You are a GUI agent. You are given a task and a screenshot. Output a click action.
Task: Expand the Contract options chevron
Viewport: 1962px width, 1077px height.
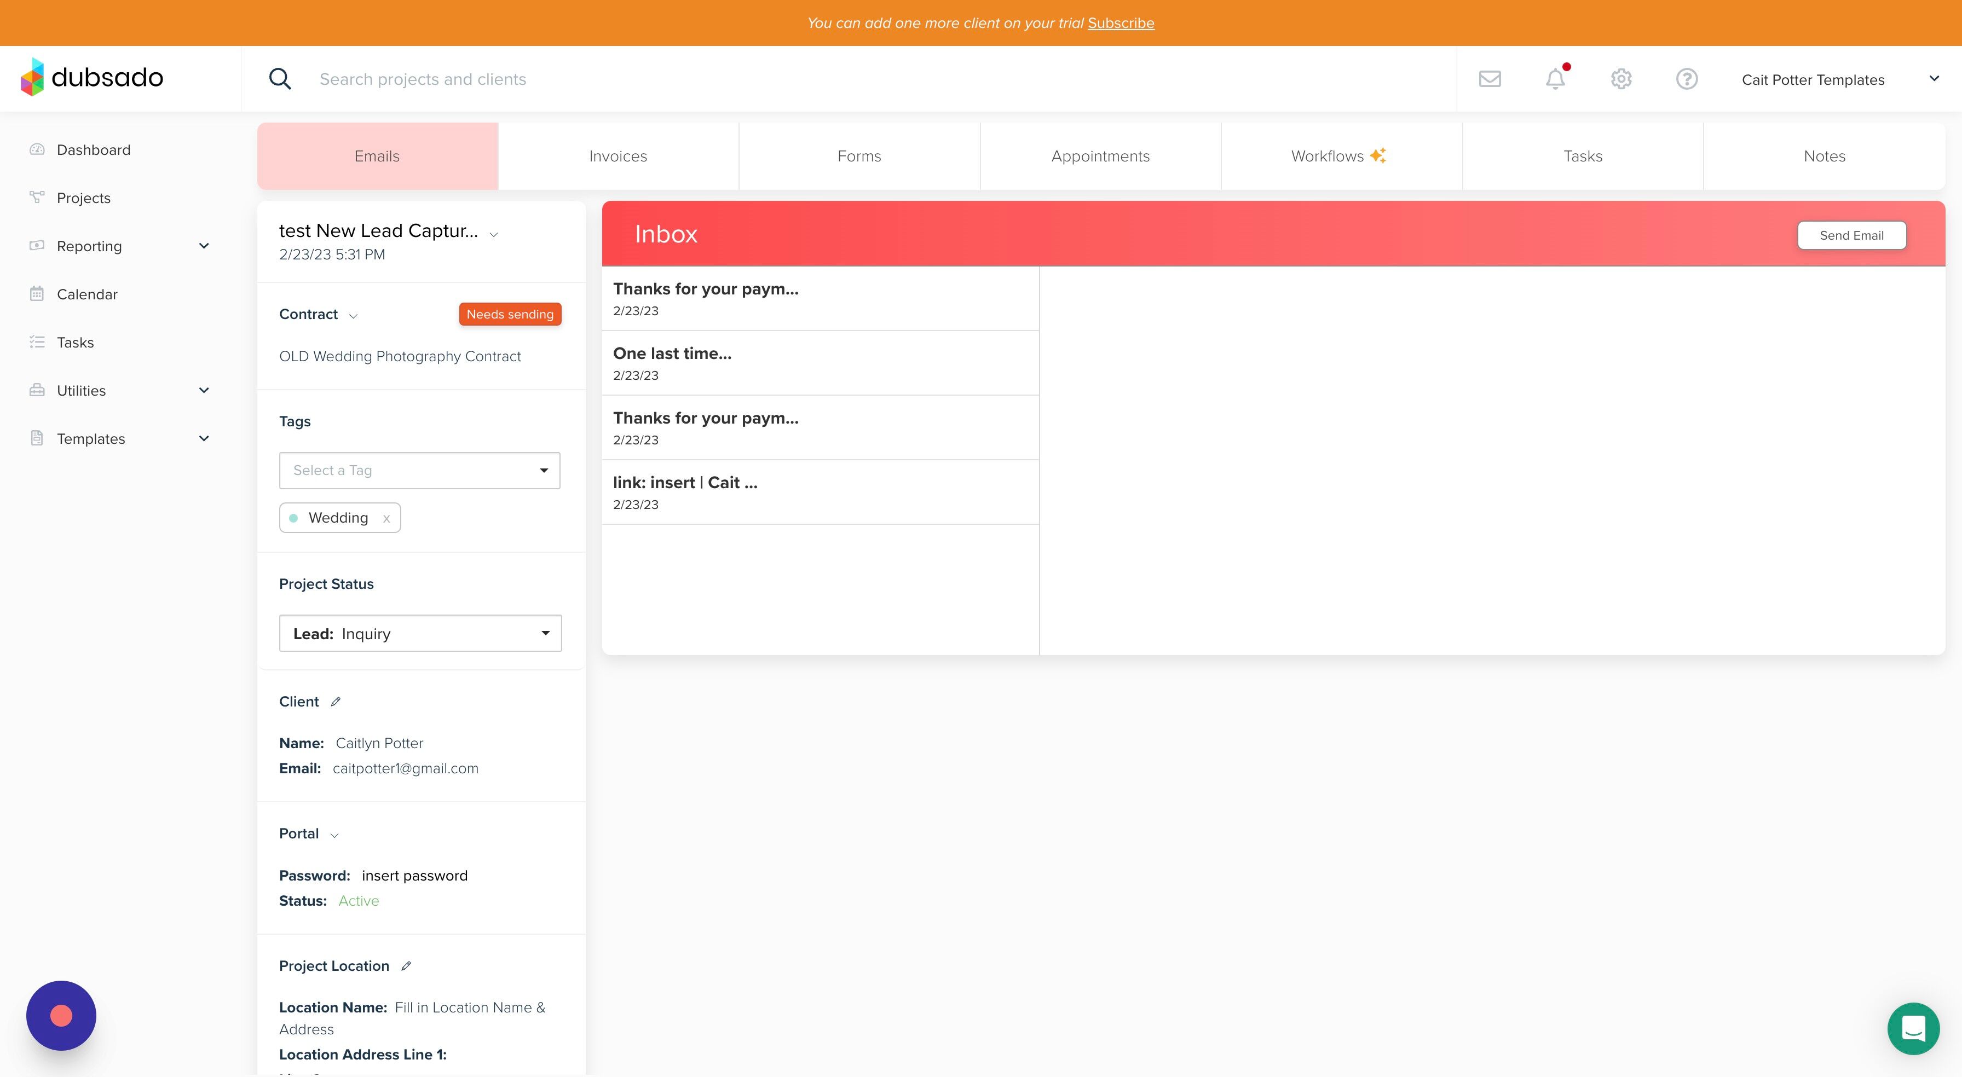tap(353, 316)
